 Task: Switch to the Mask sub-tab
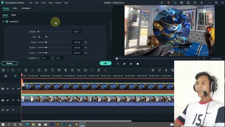(13, 15)
